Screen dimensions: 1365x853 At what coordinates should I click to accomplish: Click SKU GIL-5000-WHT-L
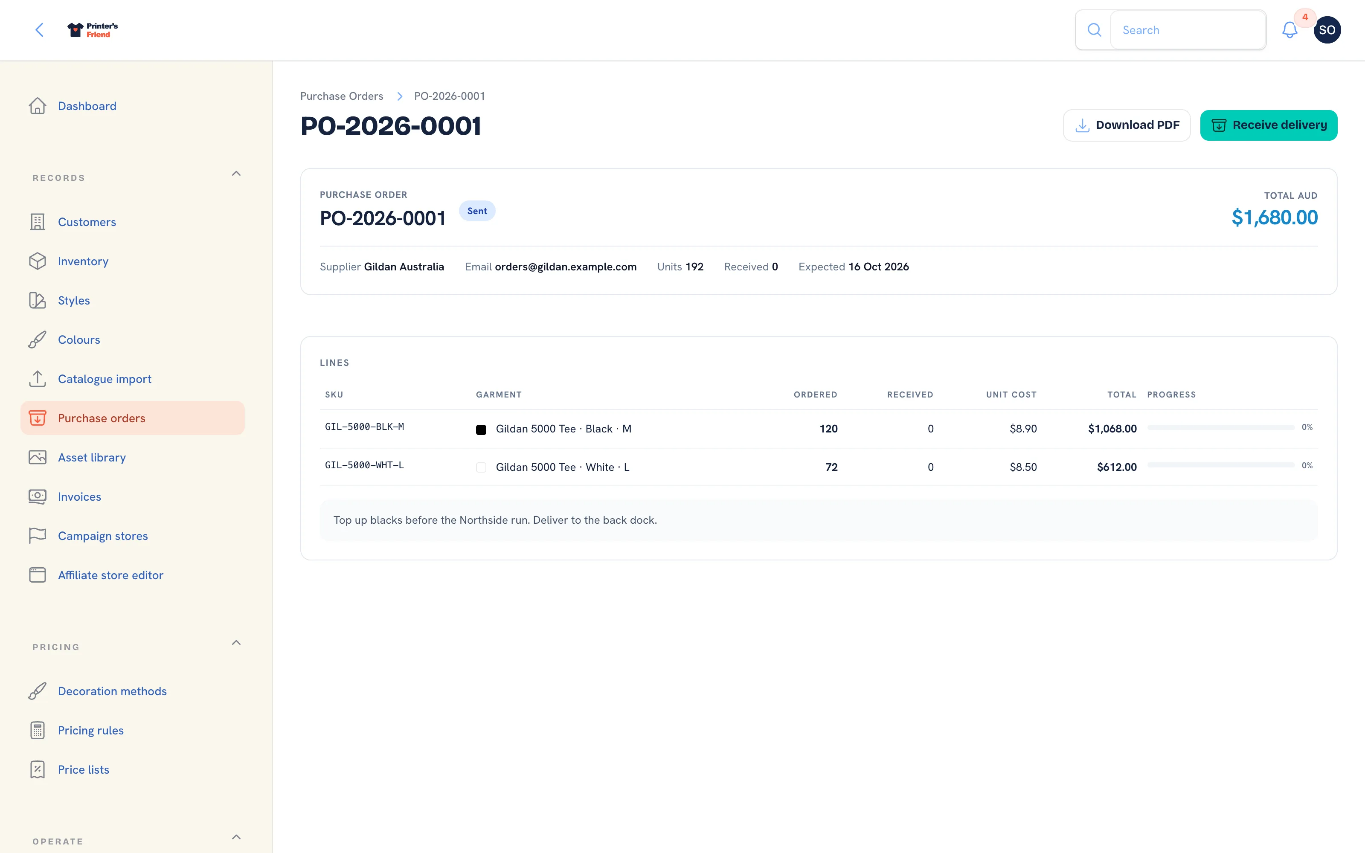coord(364,465)
